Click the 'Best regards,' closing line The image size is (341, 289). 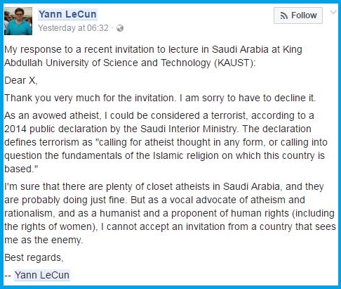click(34, 257)
